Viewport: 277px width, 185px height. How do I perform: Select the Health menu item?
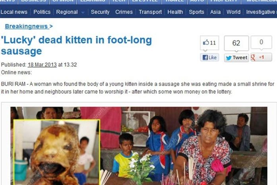(175, 12)
